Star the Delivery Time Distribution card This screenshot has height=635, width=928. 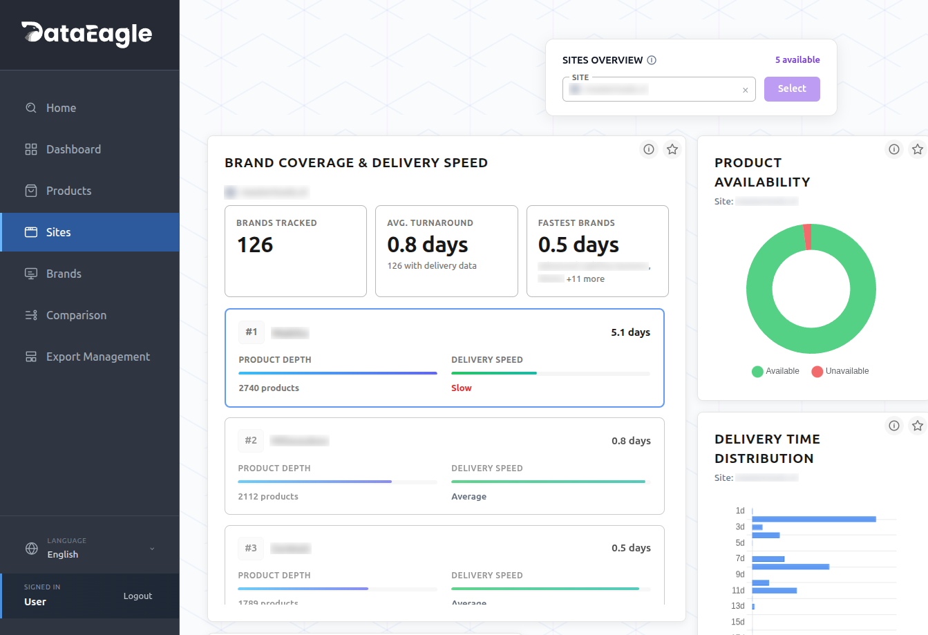917,426
